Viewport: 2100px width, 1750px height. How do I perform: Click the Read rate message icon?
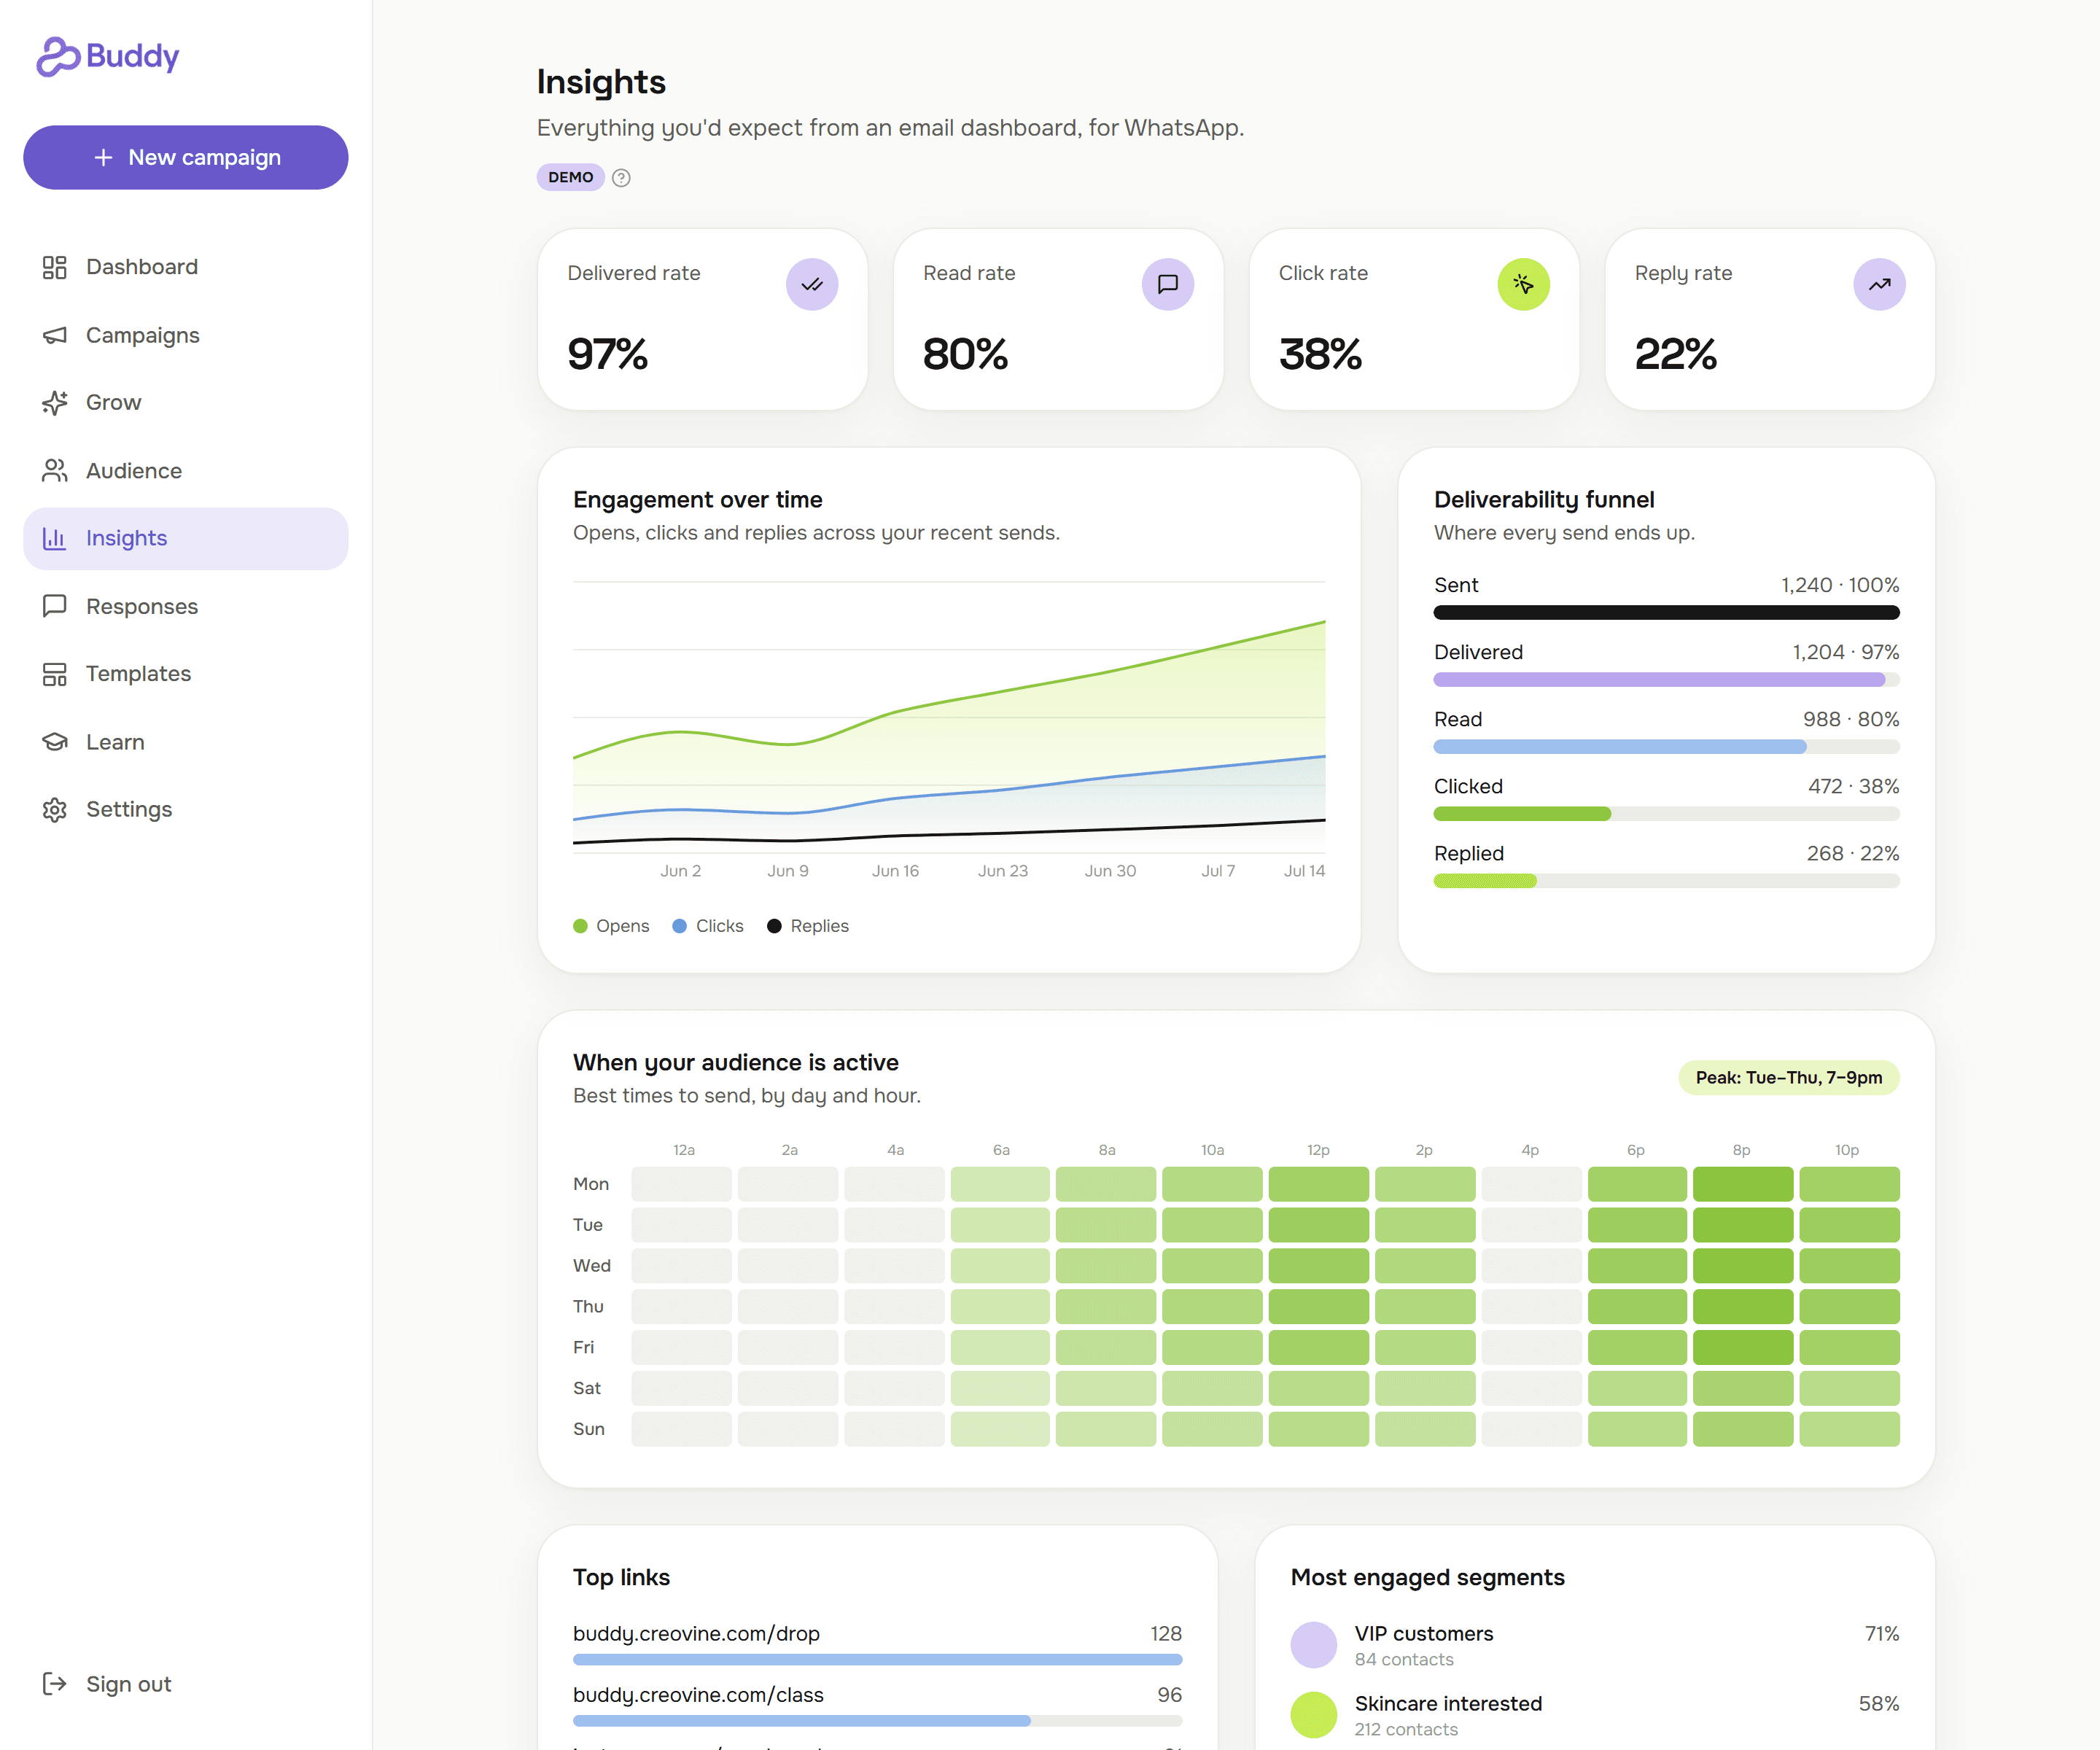1168,285
